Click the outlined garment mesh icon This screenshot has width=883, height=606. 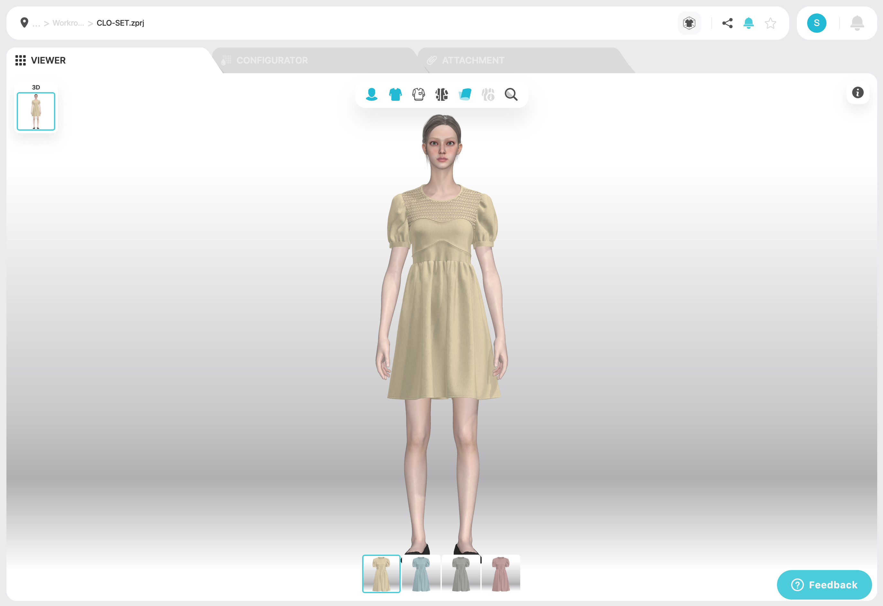(418, 94)
